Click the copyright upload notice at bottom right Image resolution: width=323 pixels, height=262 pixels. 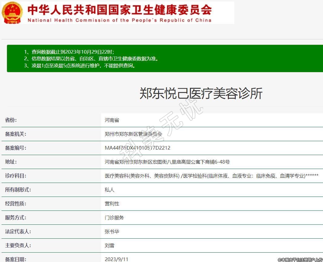tap(300, 260)
